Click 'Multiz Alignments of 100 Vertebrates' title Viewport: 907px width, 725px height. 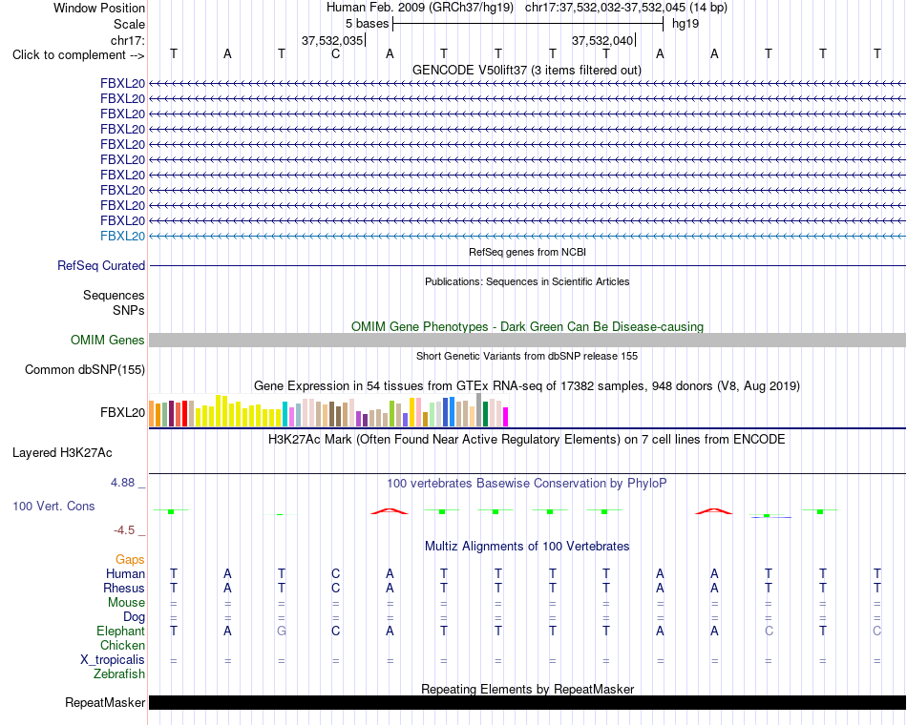click(x=527, y=547)
